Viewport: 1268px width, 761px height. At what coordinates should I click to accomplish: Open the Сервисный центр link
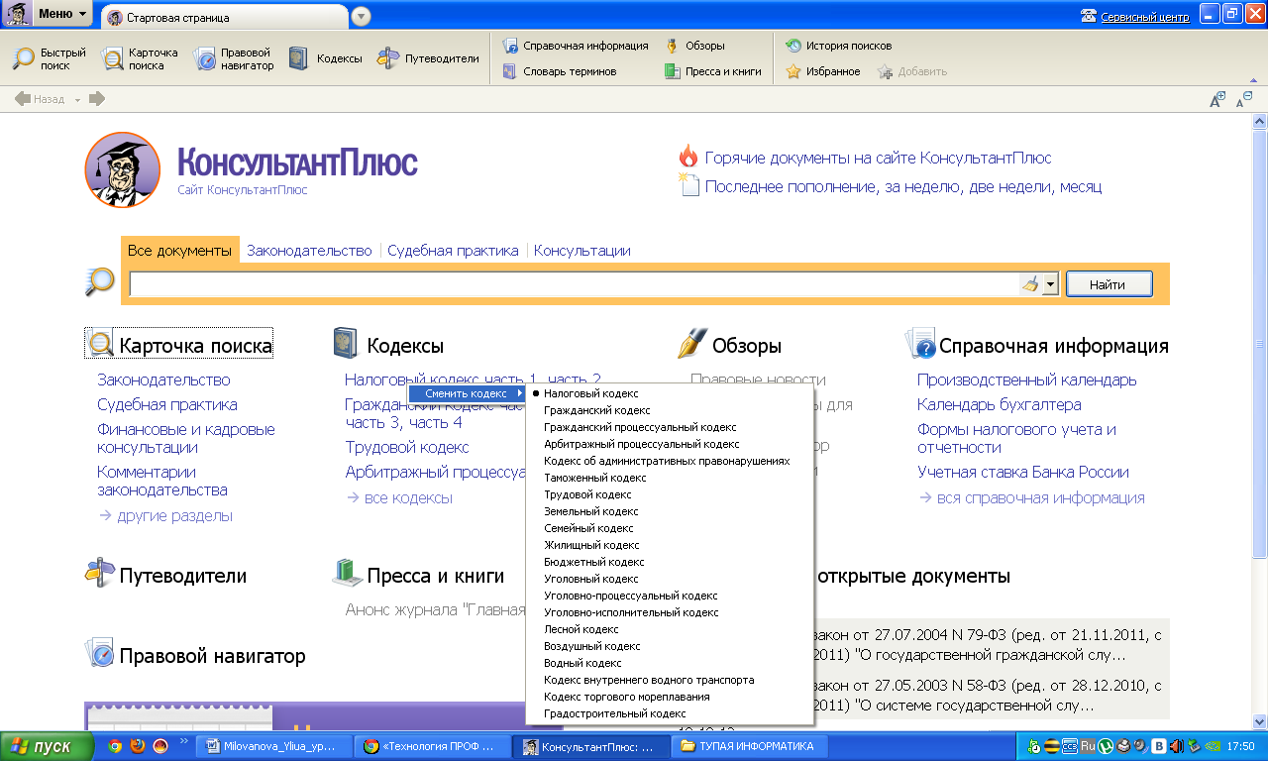(x=1146, y=17)
